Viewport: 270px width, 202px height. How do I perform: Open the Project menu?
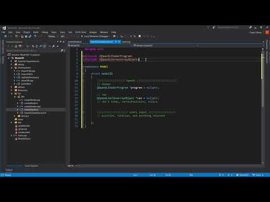pyautogui.click(x=26, y=32)
